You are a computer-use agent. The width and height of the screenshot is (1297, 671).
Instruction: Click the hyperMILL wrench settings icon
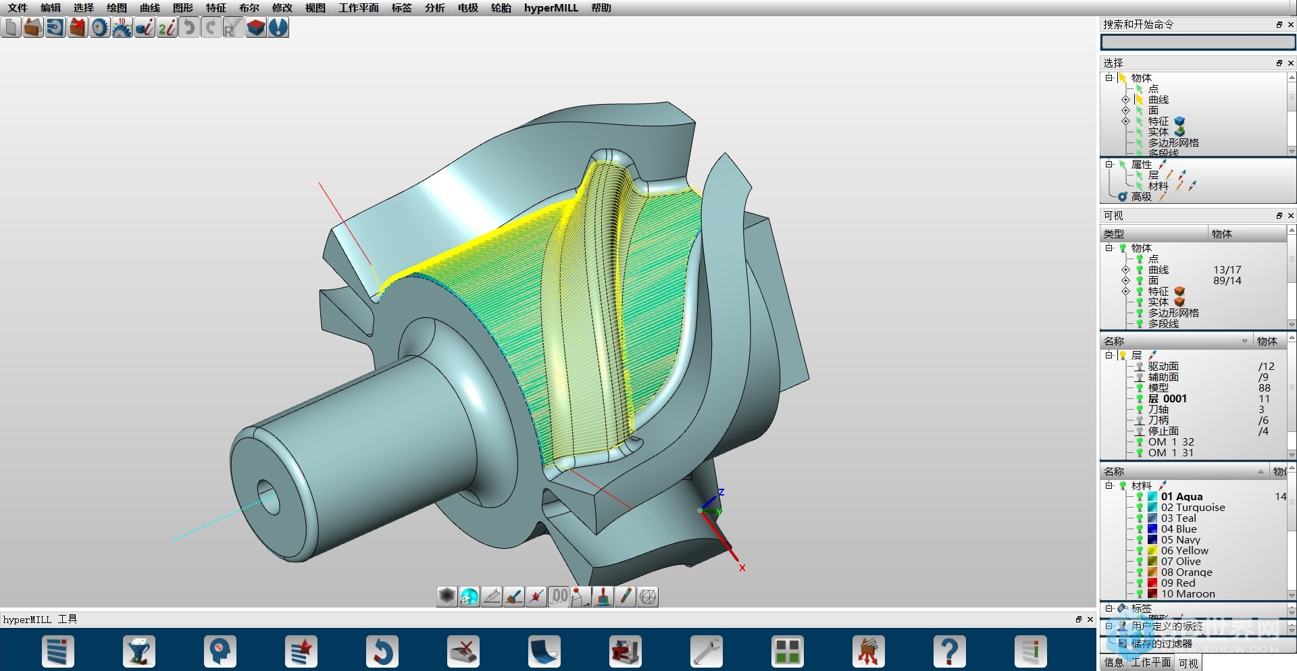(x=707, y=652)
